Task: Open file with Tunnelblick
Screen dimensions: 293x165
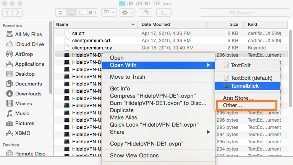Action: (x=248, y=86)
